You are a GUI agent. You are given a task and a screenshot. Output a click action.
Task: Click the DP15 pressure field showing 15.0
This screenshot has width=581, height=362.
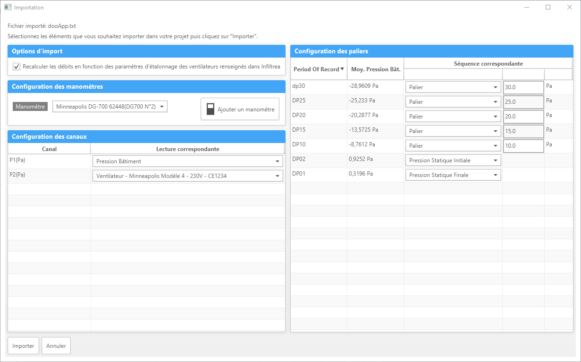(x=523, y=131)
